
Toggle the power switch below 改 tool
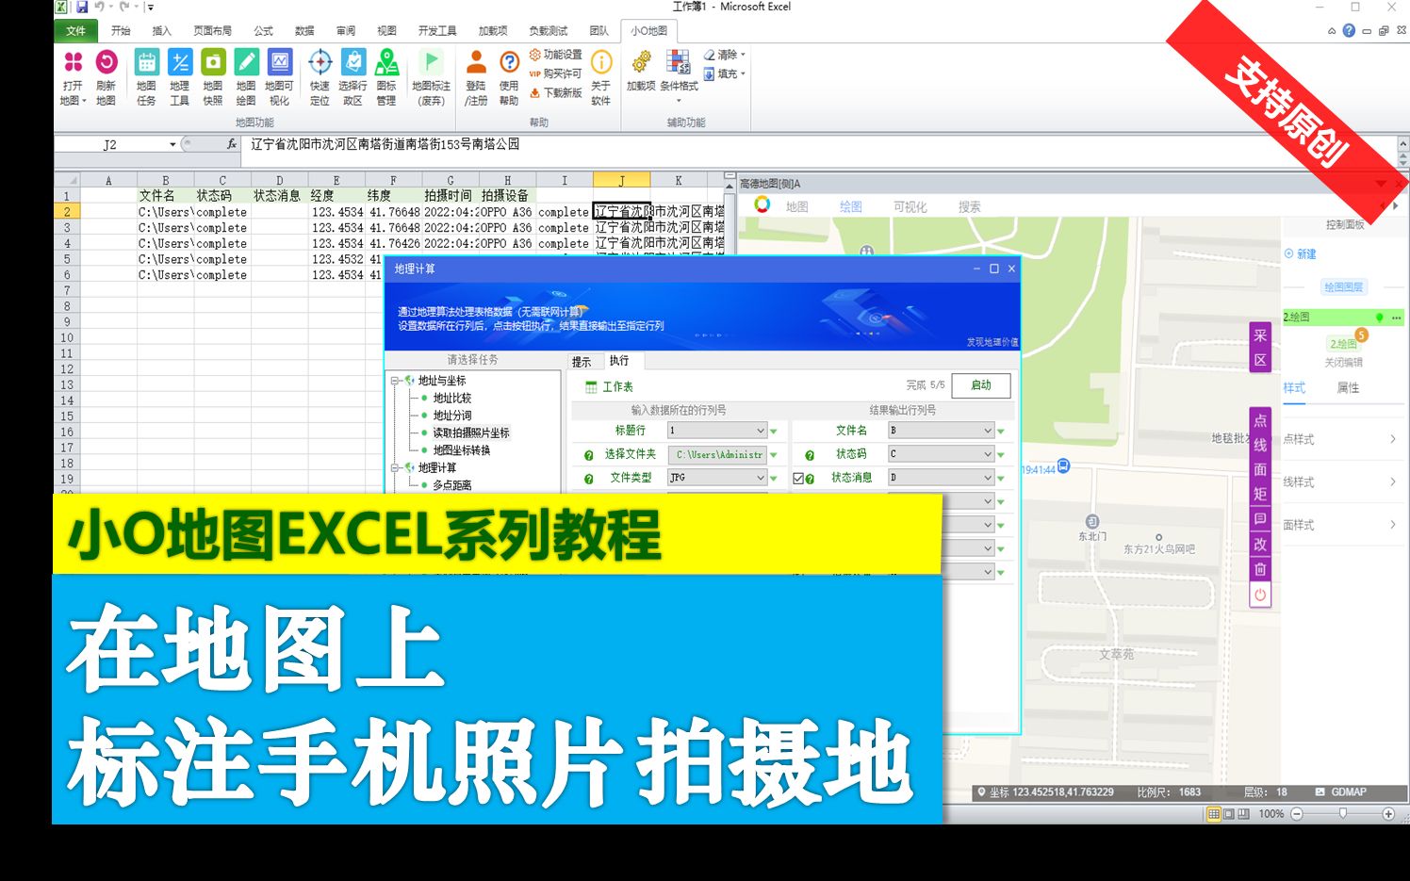1260,594
